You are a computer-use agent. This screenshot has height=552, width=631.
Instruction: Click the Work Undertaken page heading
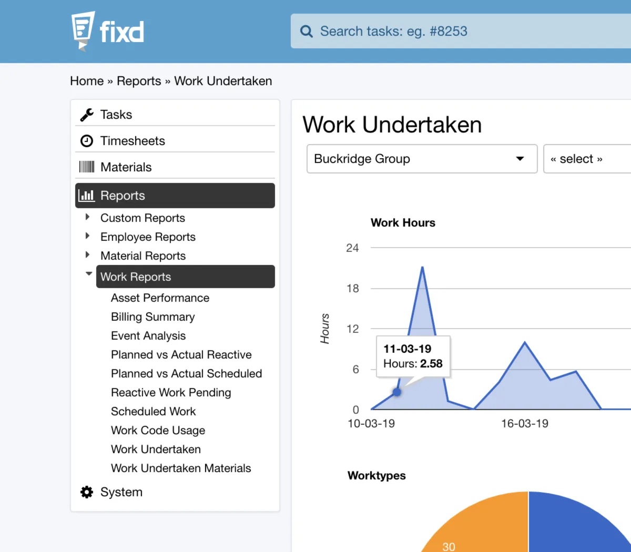pyautogui.click(x=392, y=125)
